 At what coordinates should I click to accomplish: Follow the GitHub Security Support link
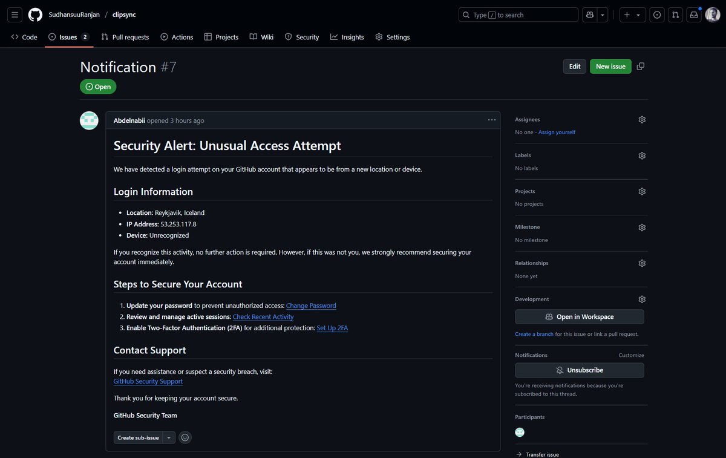(x=148, y=381)
